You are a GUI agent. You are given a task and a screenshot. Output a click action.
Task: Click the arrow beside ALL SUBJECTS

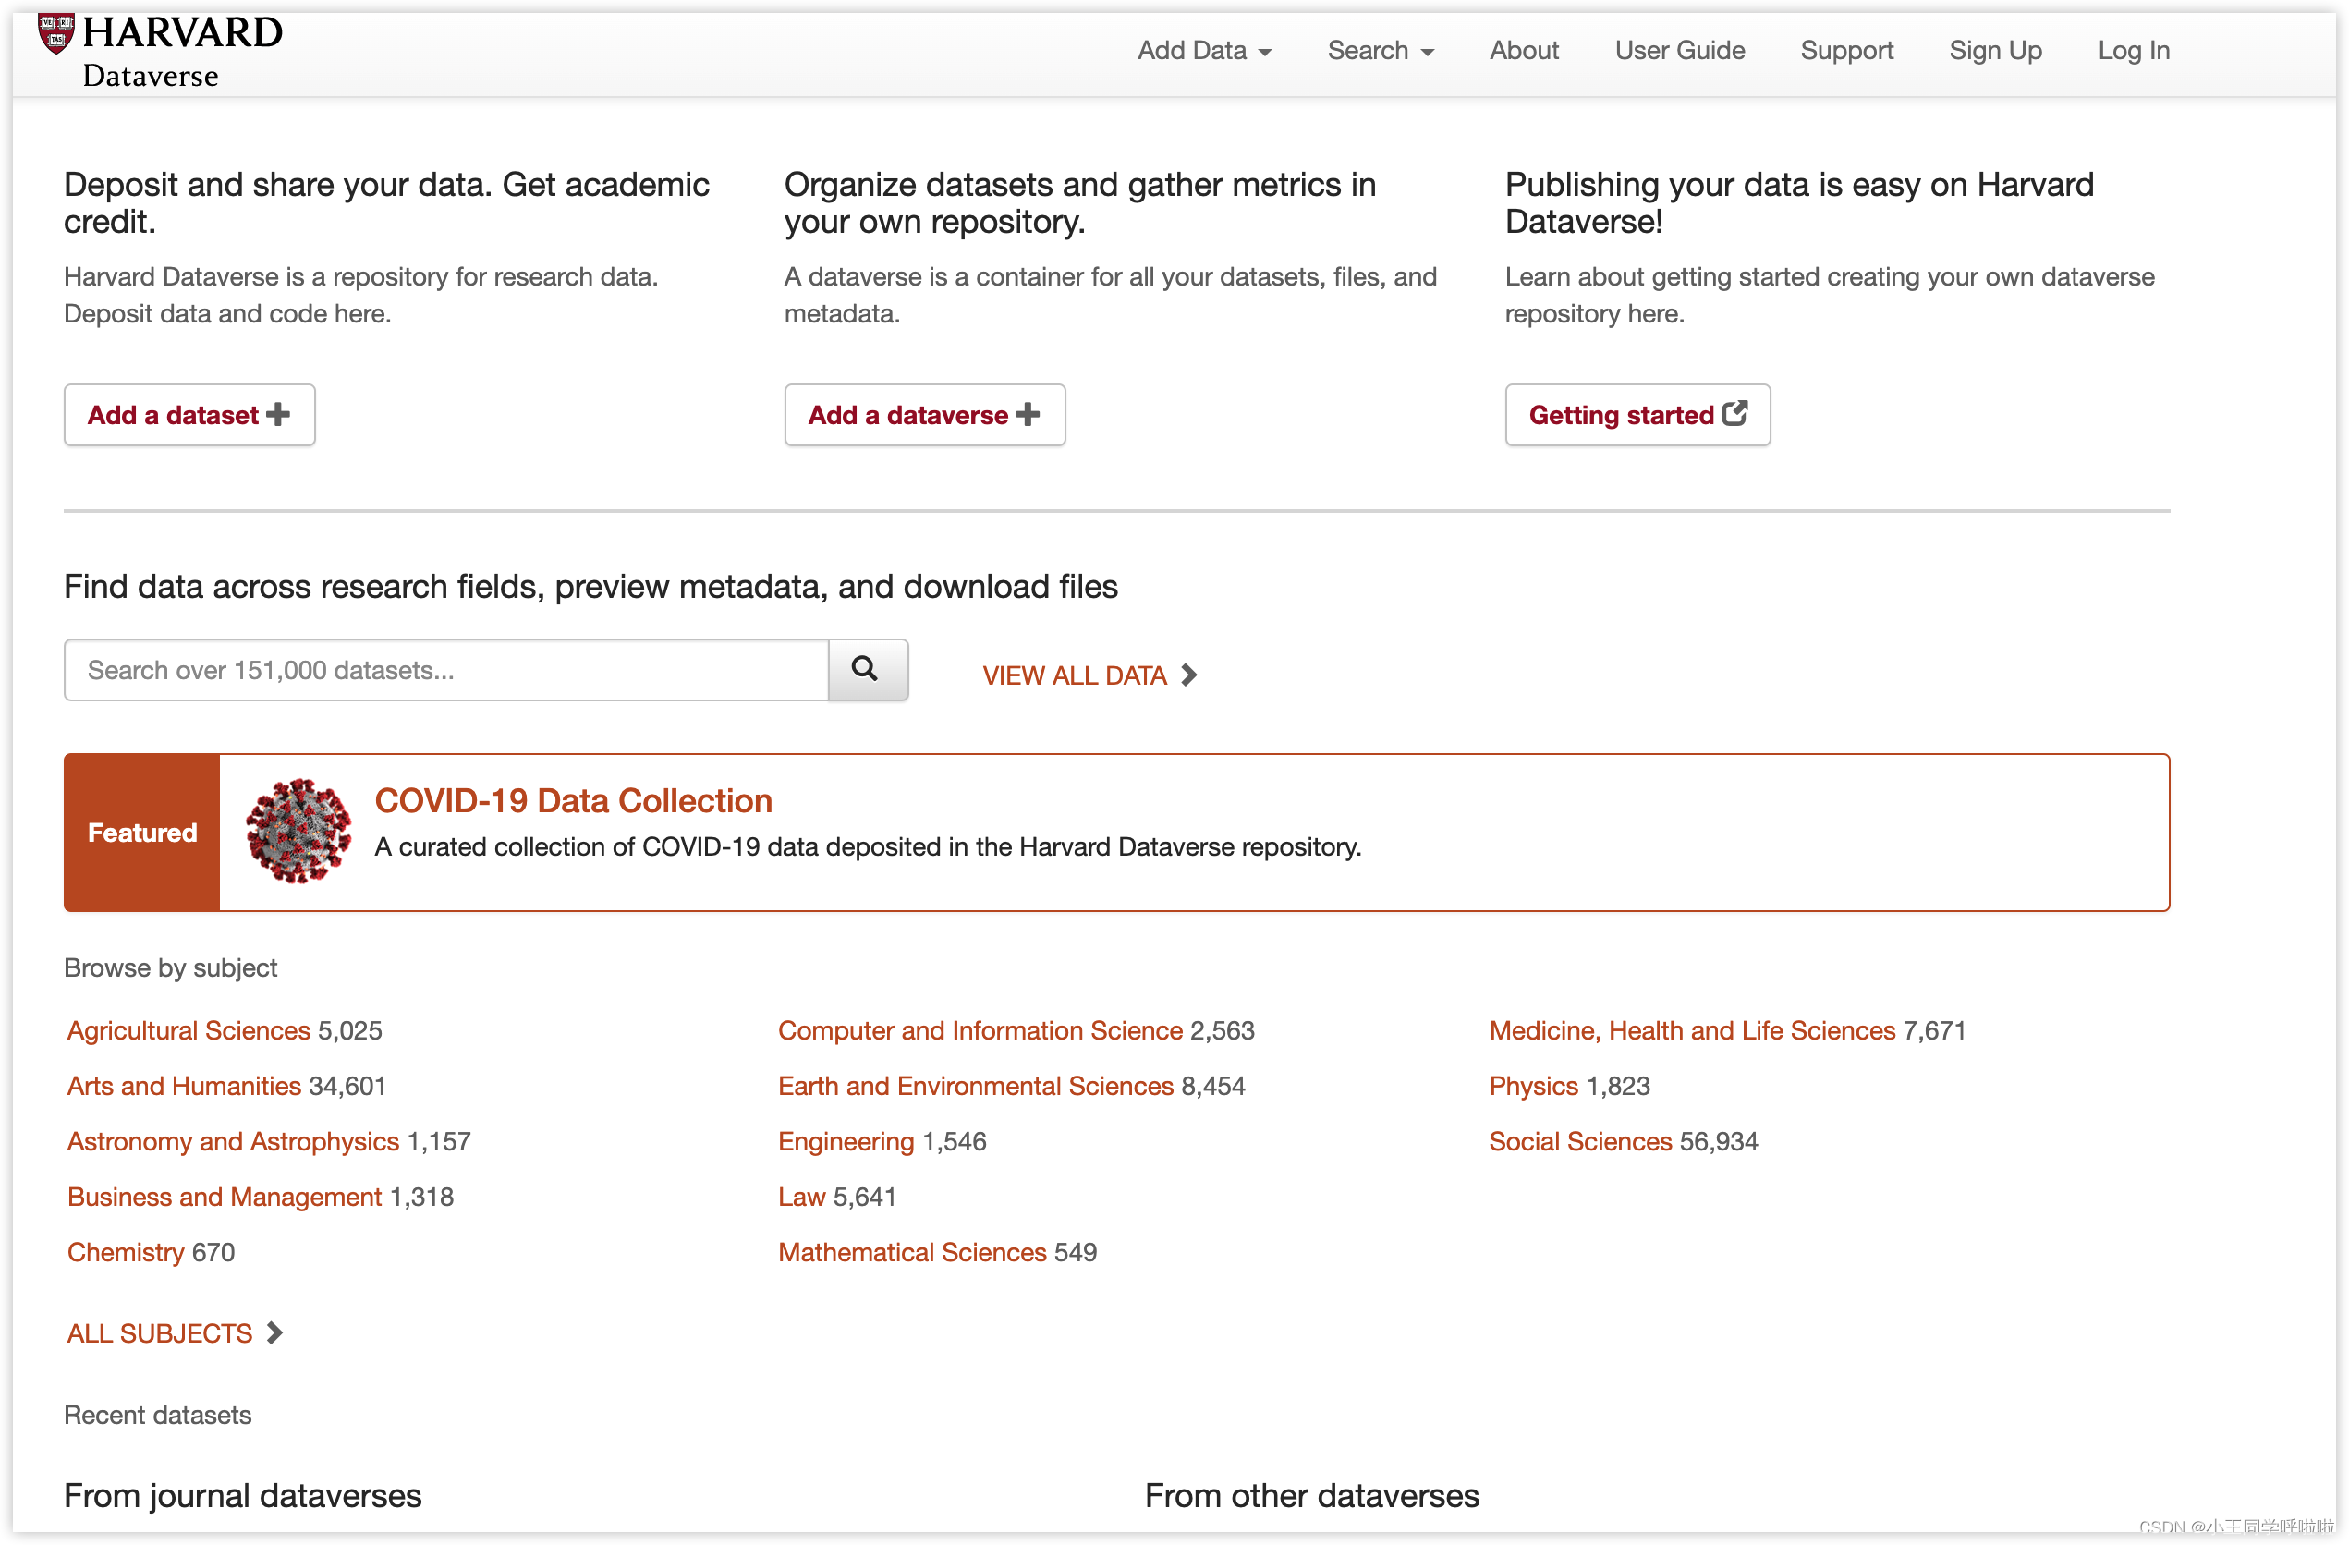point(274,1332)
